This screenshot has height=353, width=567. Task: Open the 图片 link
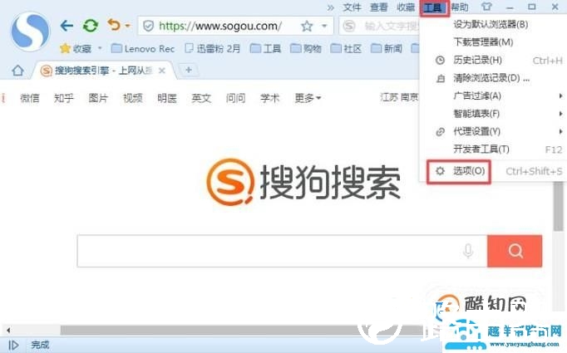point(98,98)
